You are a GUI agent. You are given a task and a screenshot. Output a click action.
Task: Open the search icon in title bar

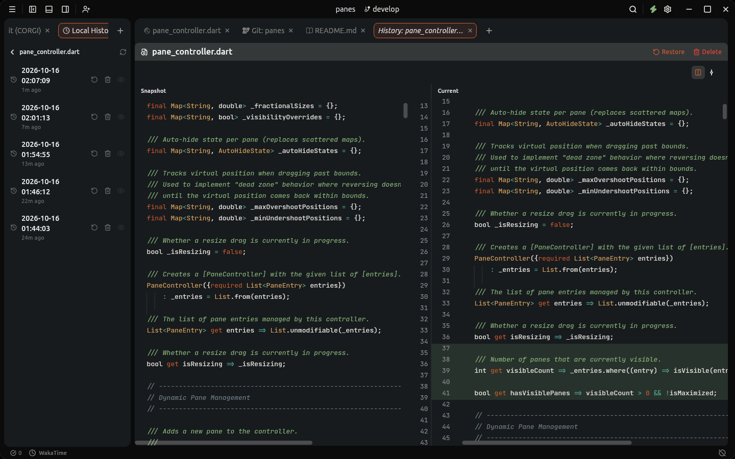(633, 9)
